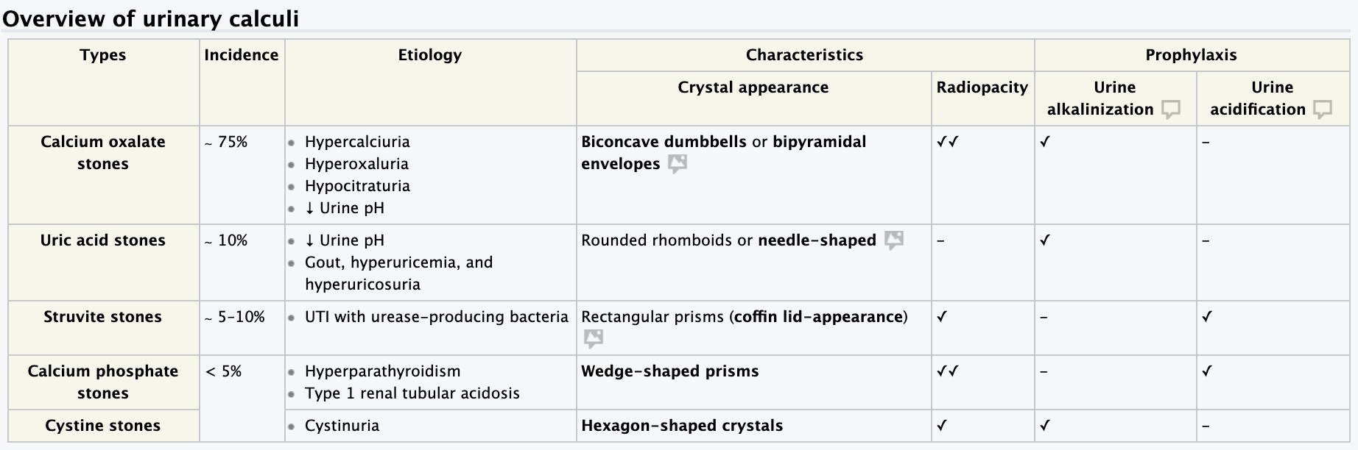View the coffin lid-appearance image icon

click(x=593, y=339)
